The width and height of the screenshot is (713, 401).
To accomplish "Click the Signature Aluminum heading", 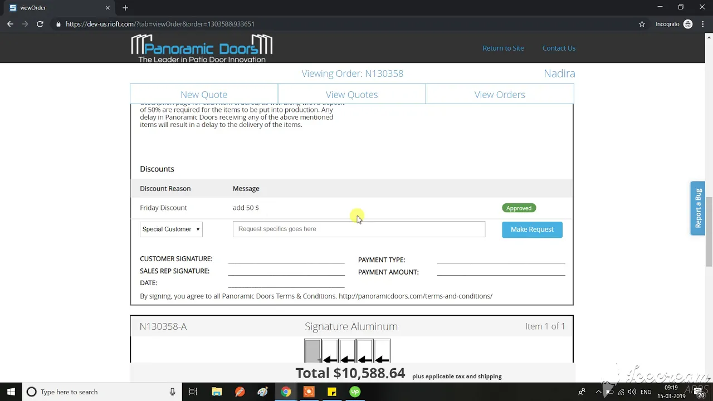I will (x=351, y=326).
